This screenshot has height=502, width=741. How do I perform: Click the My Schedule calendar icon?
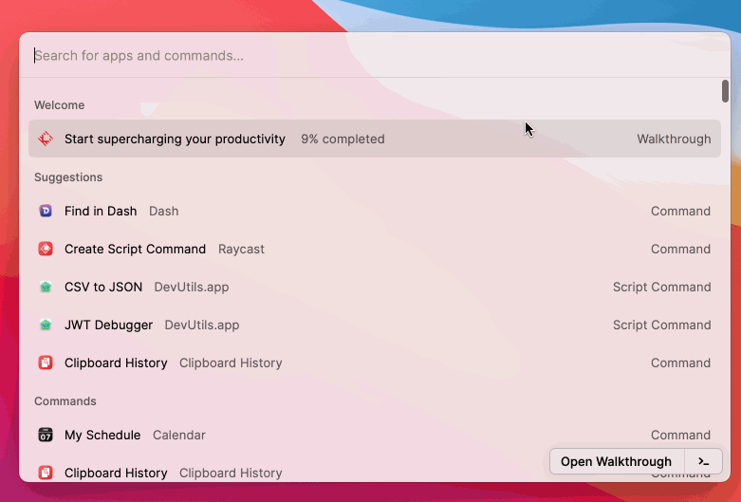click(46, 435)
